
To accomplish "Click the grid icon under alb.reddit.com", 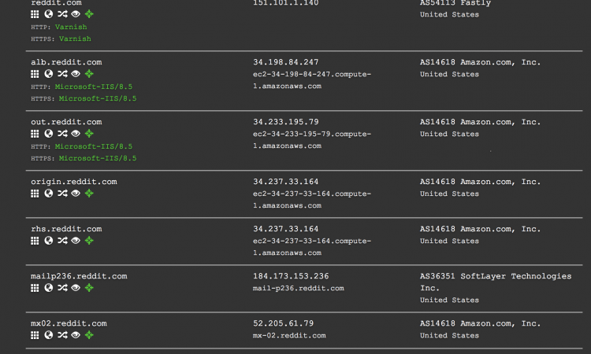I will pos(35,74).
